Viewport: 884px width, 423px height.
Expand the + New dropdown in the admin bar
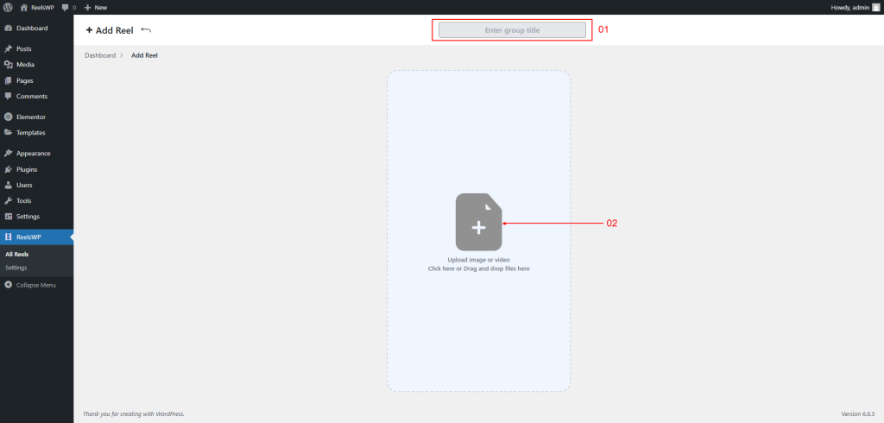(96, 7)
